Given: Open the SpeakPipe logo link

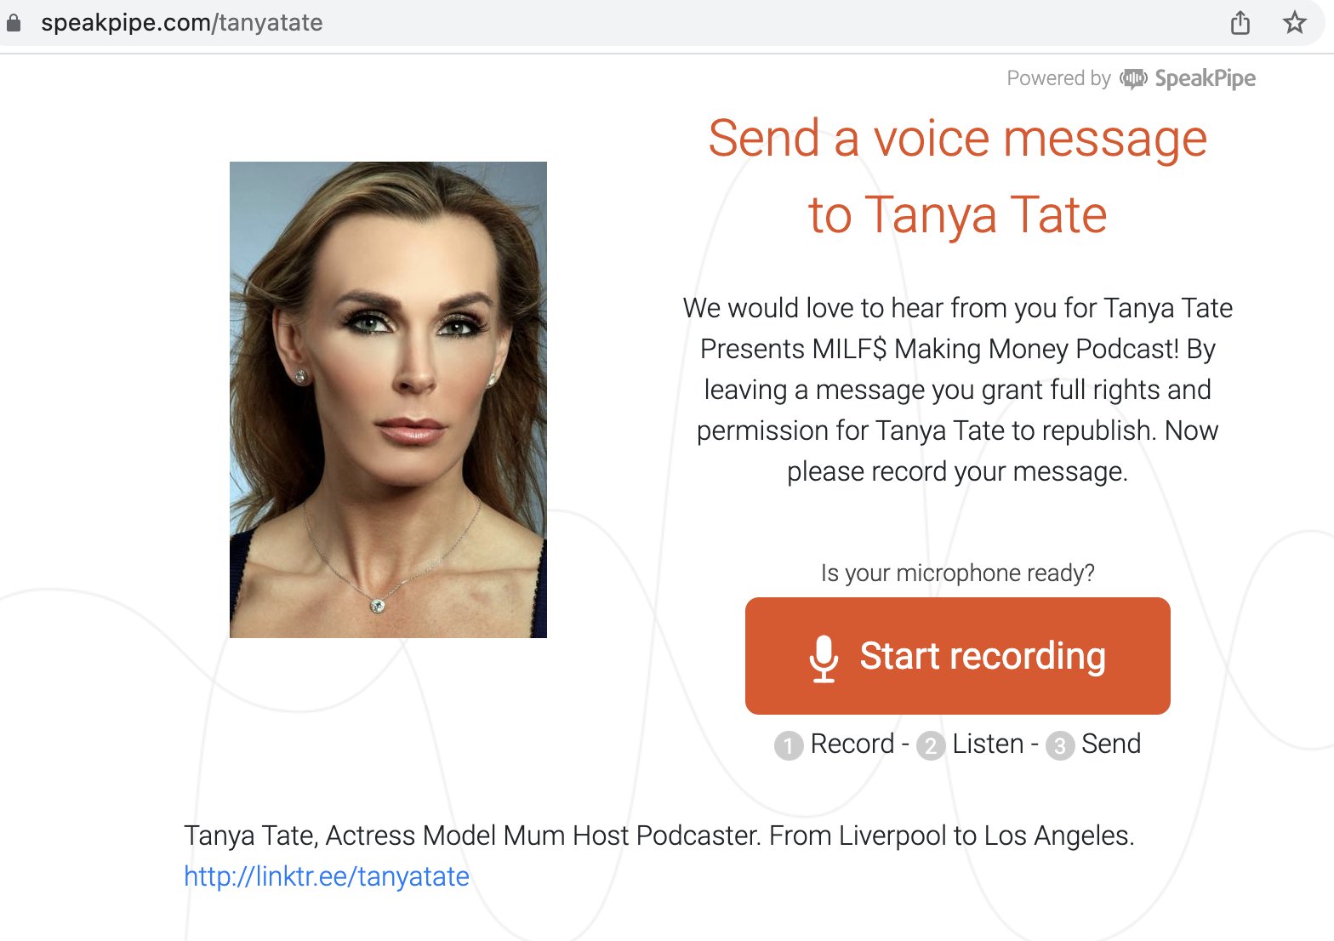Looking at the screenshot, I should [1188, 78].
